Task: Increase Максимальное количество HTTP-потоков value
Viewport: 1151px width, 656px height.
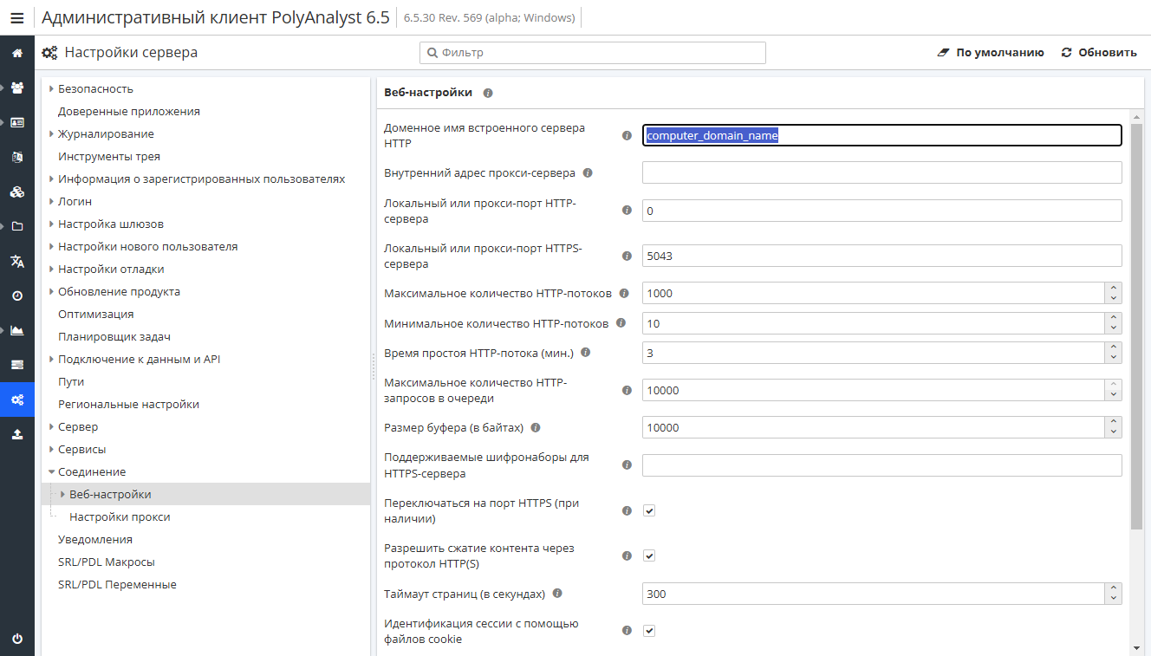Action: [1114, 288]
